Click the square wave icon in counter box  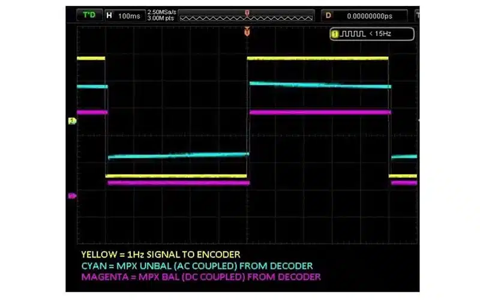tap(353, 34)
